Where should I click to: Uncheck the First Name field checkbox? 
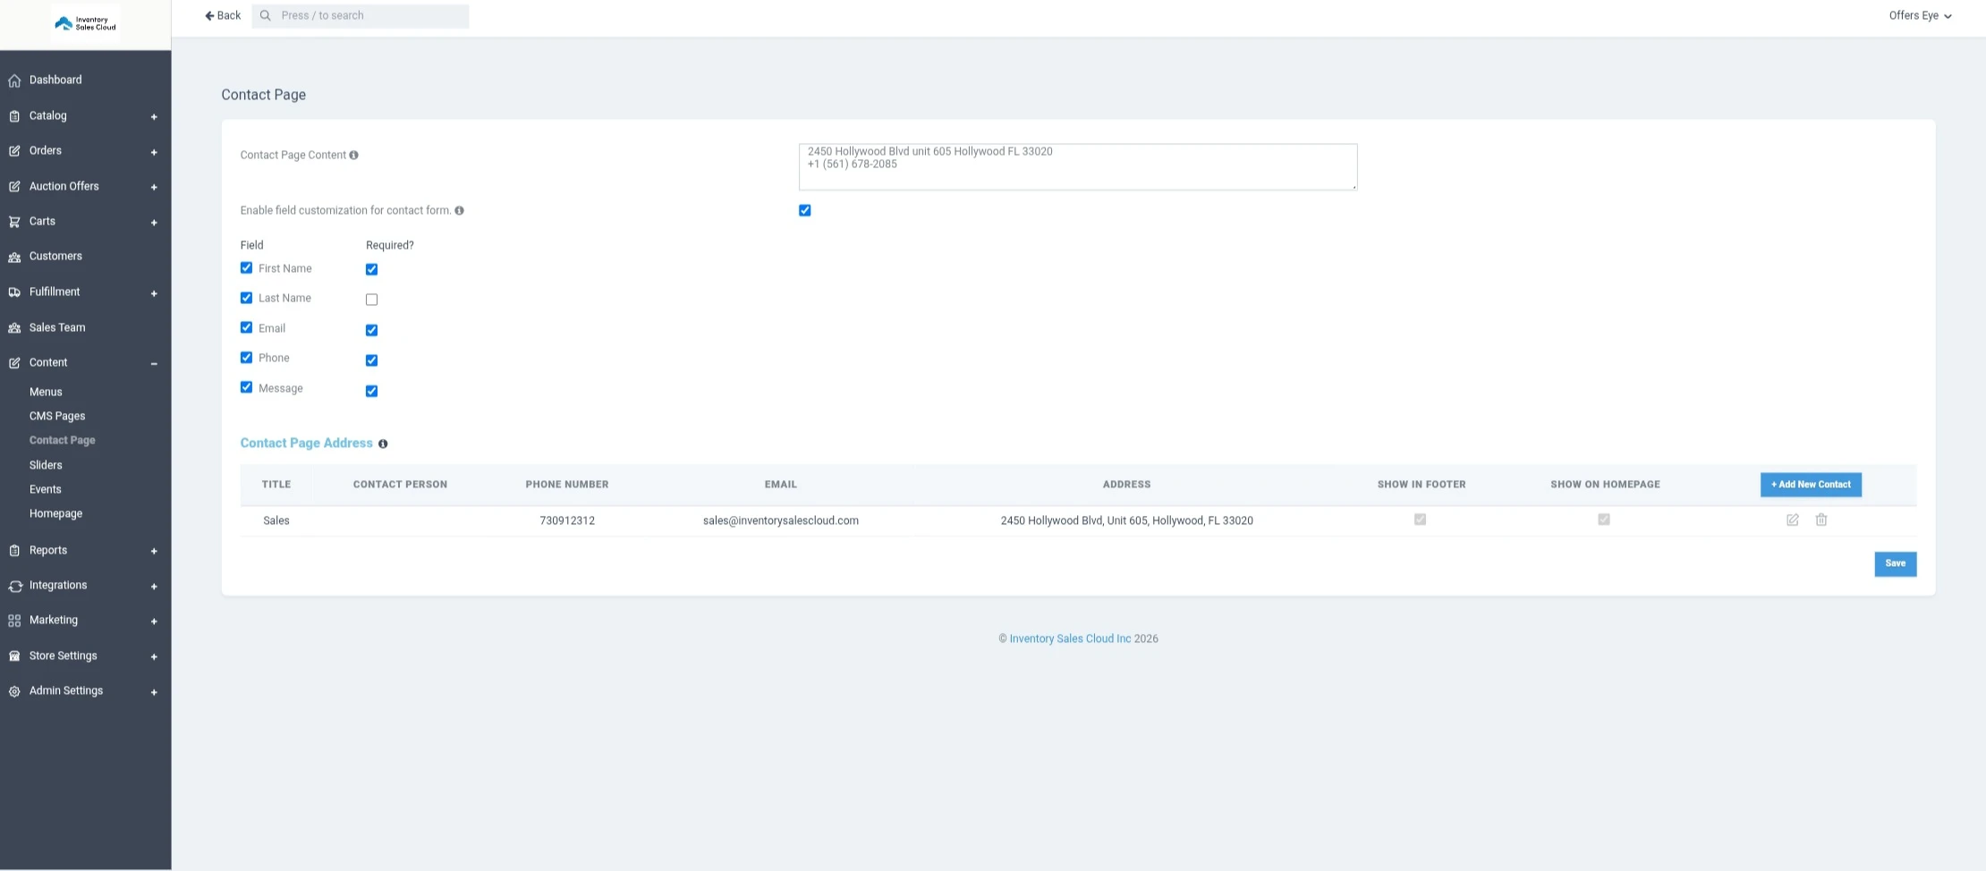coord(246,267)
